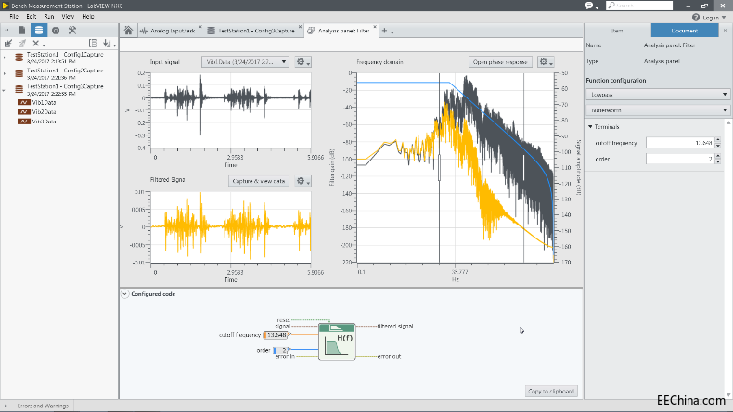Select the Document tab
The height and width of the screenshot is (412, 733).
(685, 31)
